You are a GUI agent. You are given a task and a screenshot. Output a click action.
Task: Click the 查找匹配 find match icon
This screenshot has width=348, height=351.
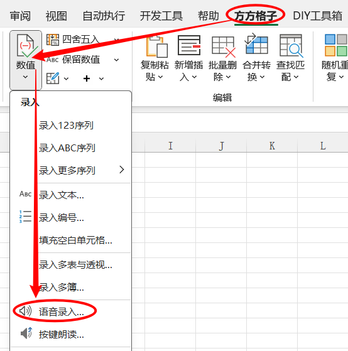point(291,46)
